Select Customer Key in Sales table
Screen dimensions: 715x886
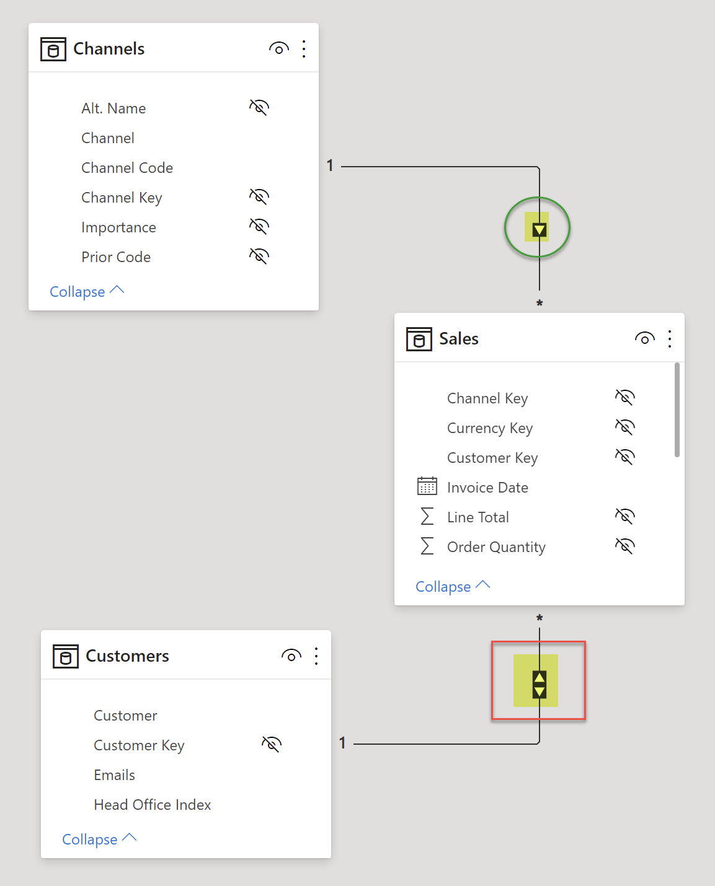point(492,458)
